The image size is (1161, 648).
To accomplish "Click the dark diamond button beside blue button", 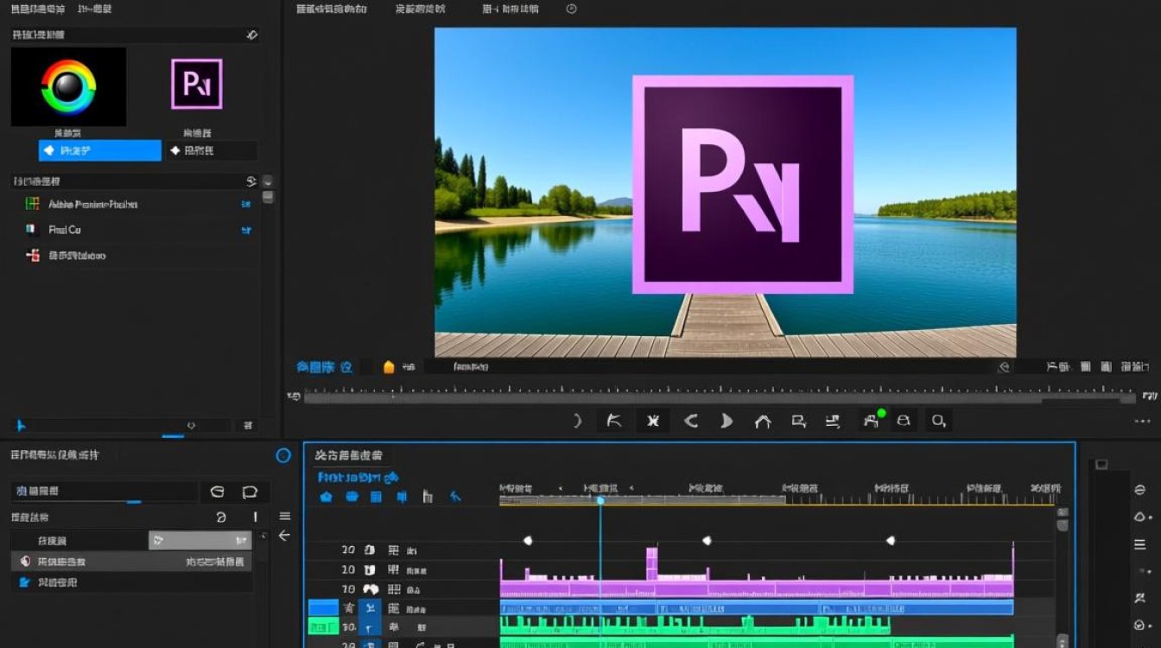I will (x=212, y=150).
